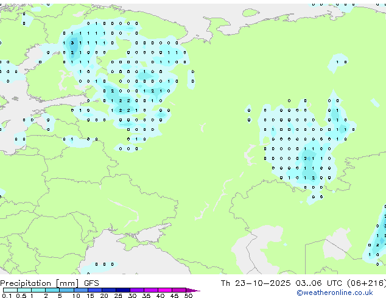
Task: Click the 20–25 mm dark blue swatch
Action: (x=108, y=290)
